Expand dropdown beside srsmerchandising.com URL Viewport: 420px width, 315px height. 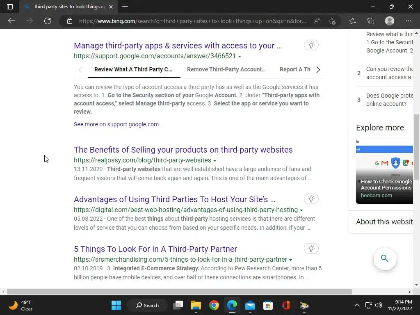pos(291,260)
